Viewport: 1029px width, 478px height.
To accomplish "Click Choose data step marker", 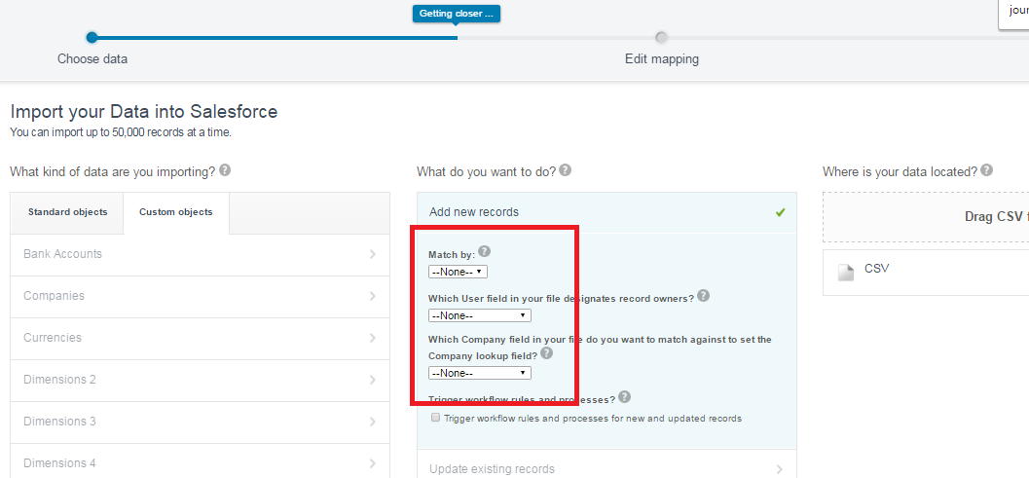I will [92, 37].
